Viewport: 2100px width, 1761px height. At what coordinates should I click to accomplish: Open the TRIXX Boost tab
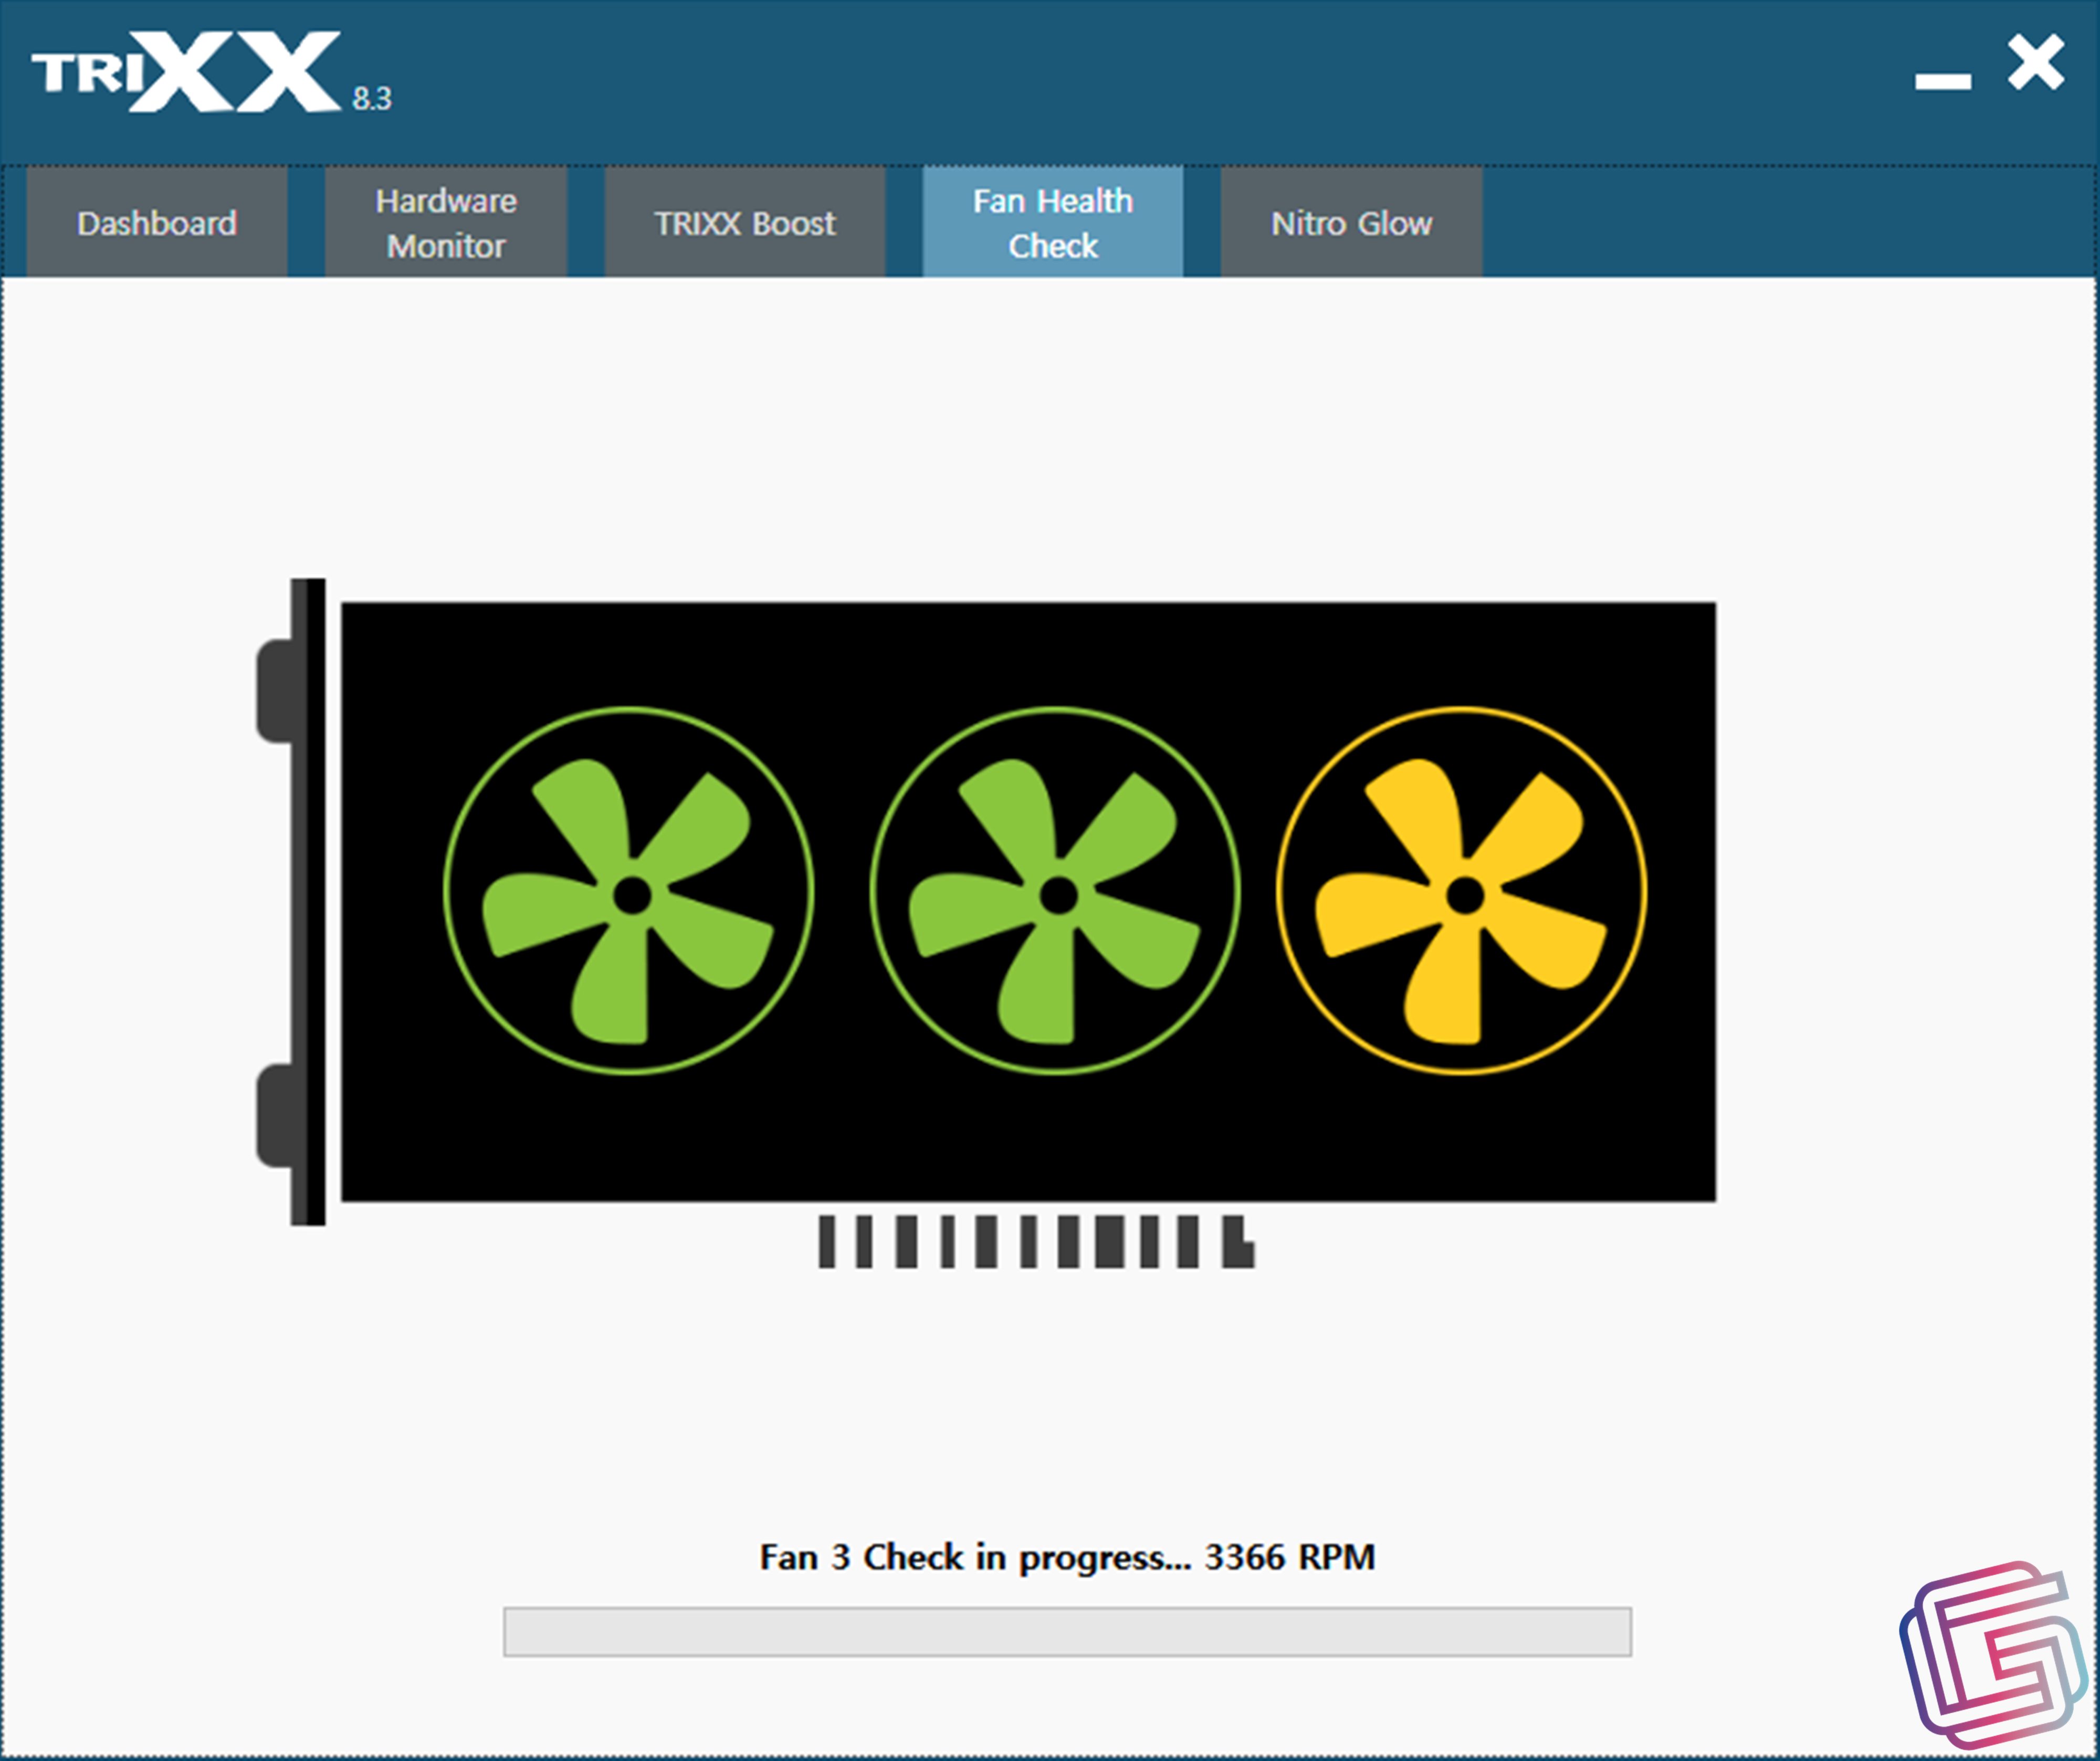click(745, 222)
